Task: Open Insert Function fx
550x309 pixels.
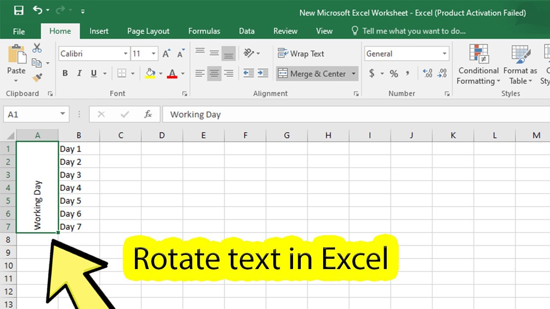Action: (x=148, y=115)
